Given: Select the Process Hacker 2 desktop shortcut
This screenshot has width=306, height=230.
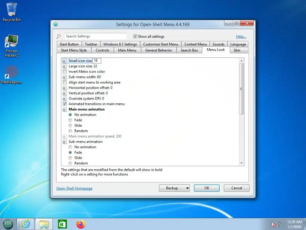Looking at the screenshot, I should click(x=12, y=46).
